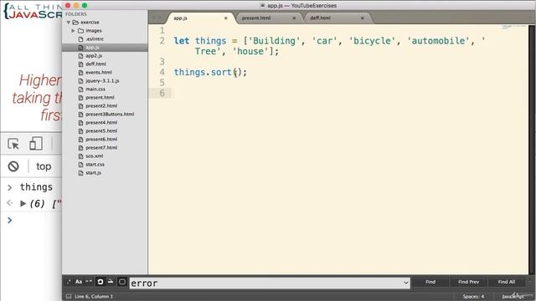Open present6.html in the sidebar

point(101,140)
